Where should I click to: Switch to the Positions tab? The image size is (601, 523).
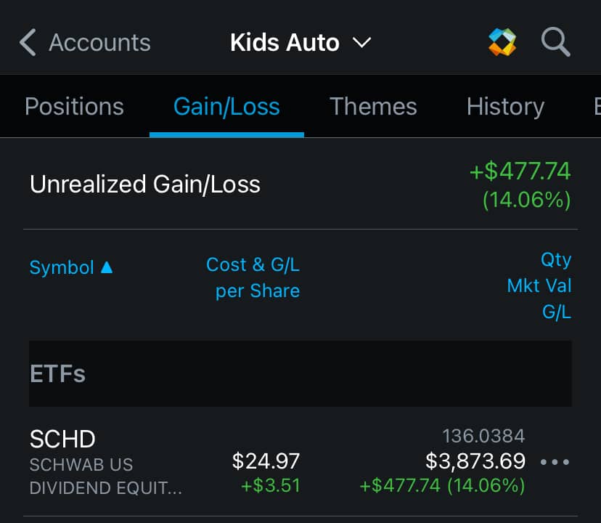pyautogui.click(x=74, y=107)
